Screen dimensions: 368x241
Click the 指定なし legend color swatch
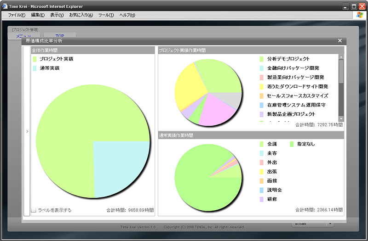pos(292,144)
